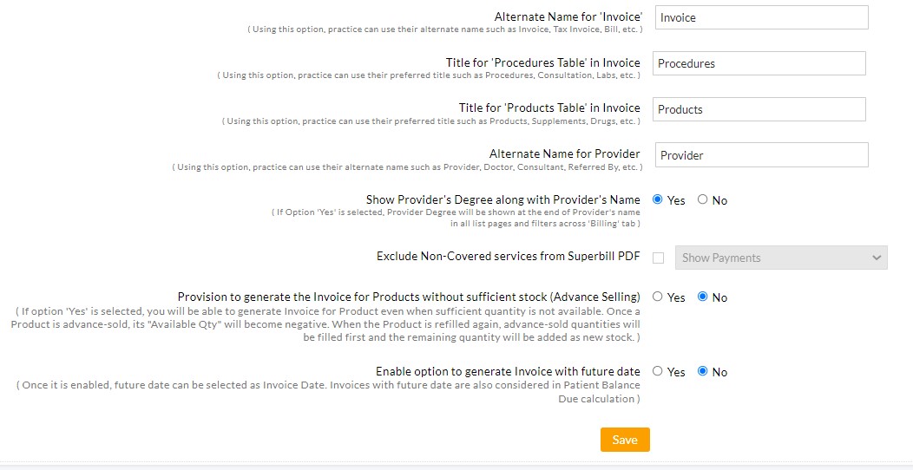Select No for Show Provider's Degree
This screenshot has height=470, width=913.
click(x=703, y=199)
